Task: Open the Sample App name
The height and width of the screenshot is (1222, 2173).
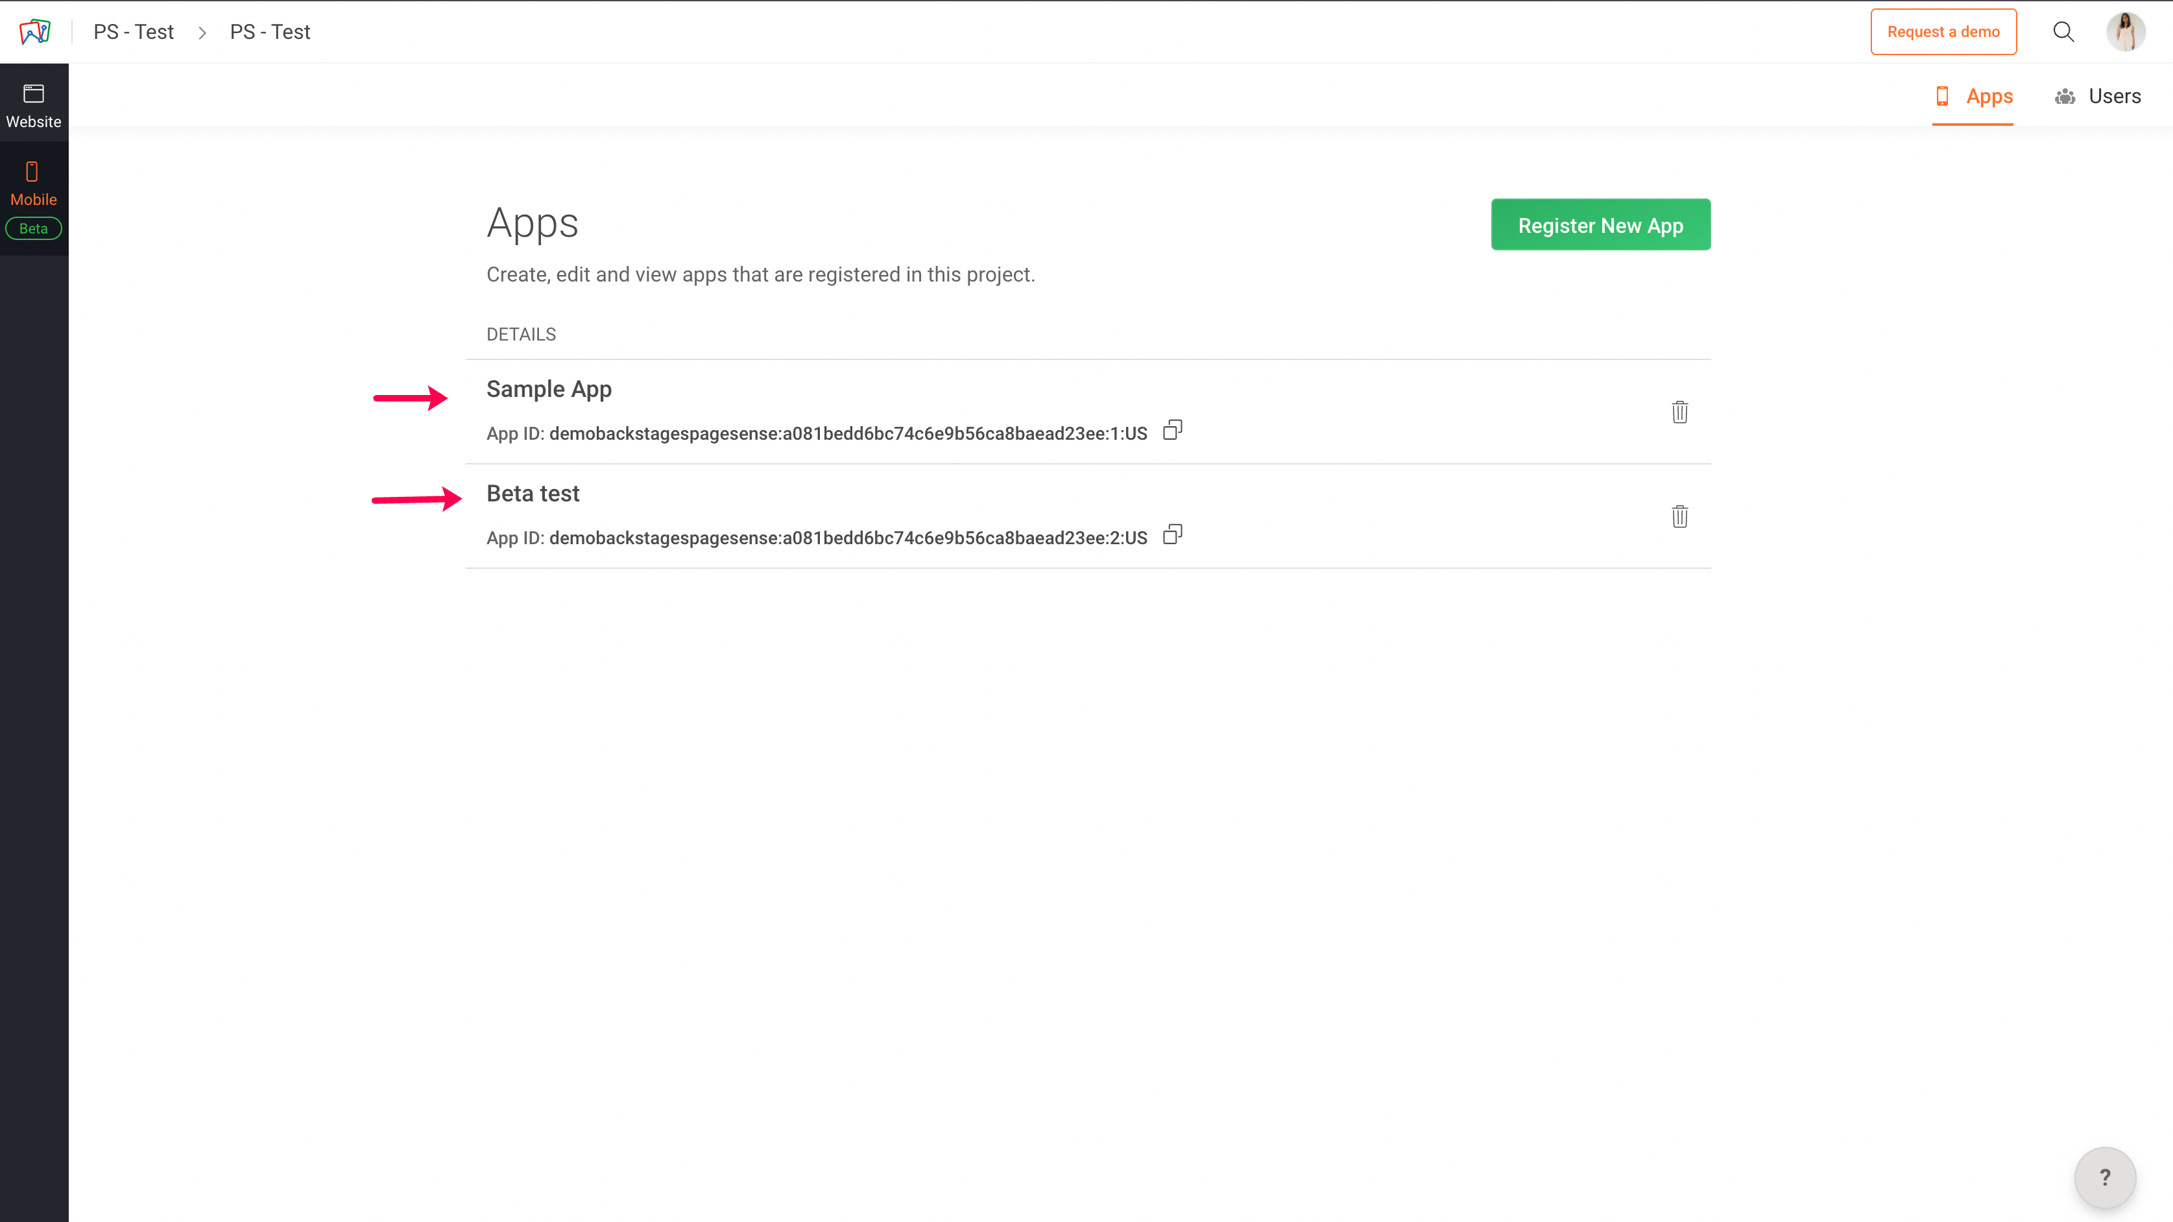Action: coord(548,389)
